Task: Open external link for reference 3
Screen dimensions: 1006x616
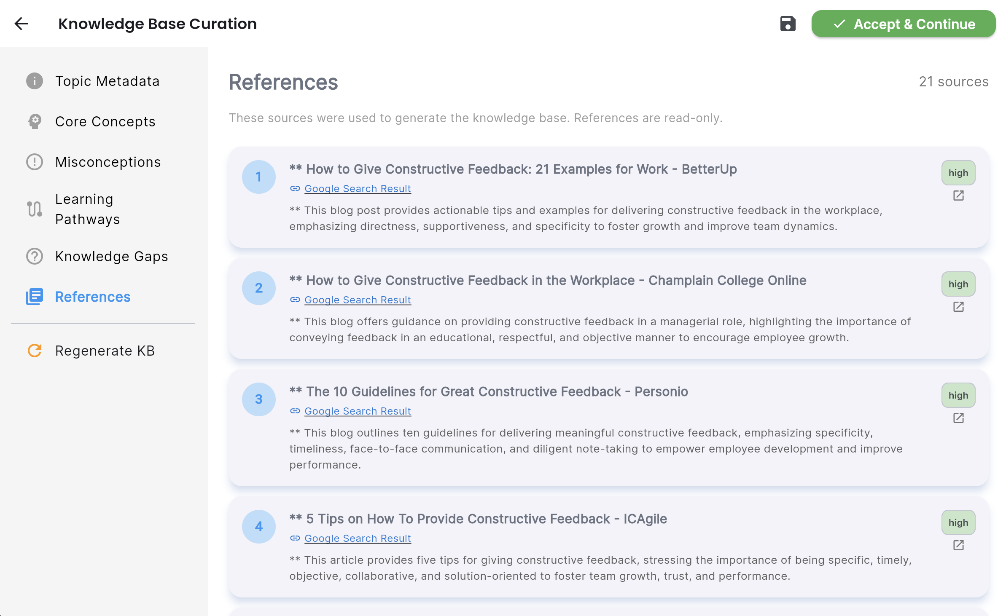Action: (958, 418)
